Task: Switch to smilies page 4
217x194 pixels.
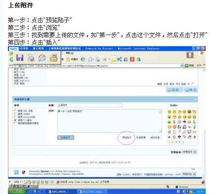Action: [180, 142]
